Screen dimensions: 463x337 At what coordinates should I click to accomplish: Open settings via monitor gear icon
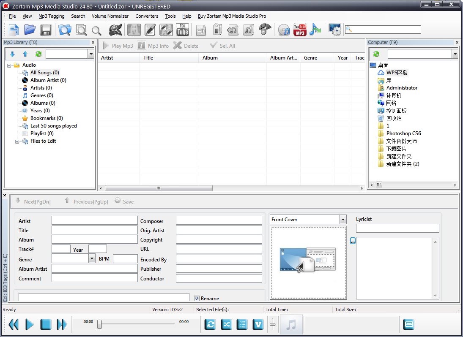pos(335,30)
